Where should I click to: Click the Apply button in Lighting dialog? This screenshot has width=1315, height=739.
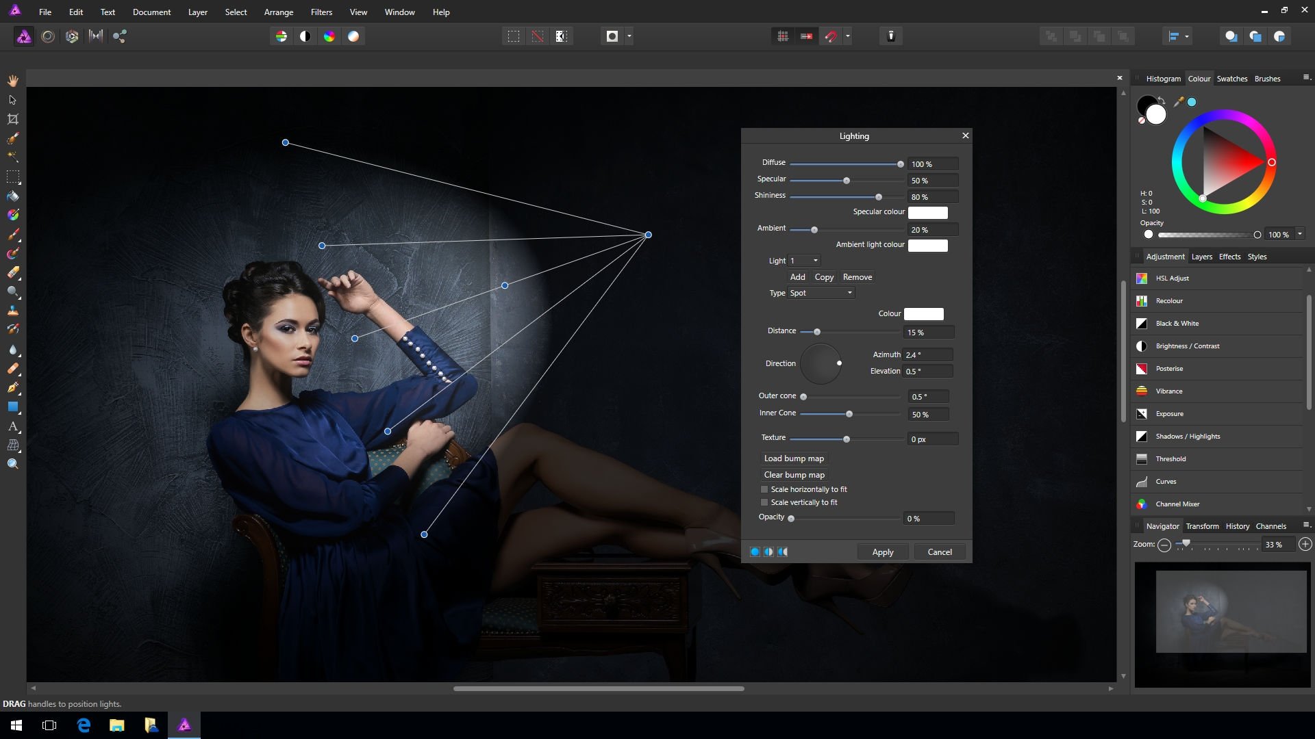(x=884, y=552)
